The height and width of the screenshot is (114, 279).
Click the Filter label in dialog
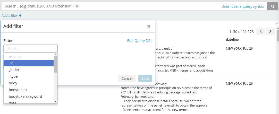[x=8, y=41]
